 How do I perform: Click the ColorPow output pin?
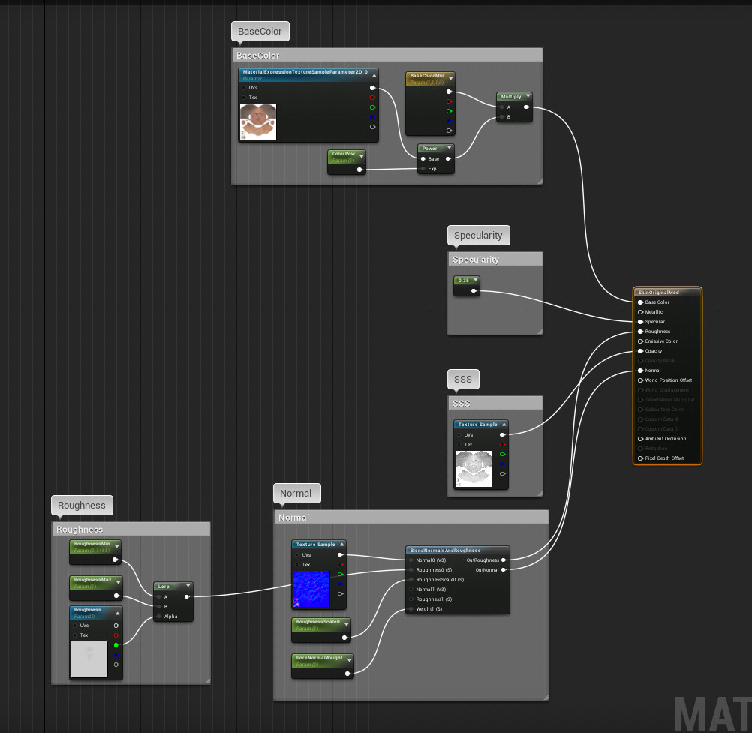point(359,170)
